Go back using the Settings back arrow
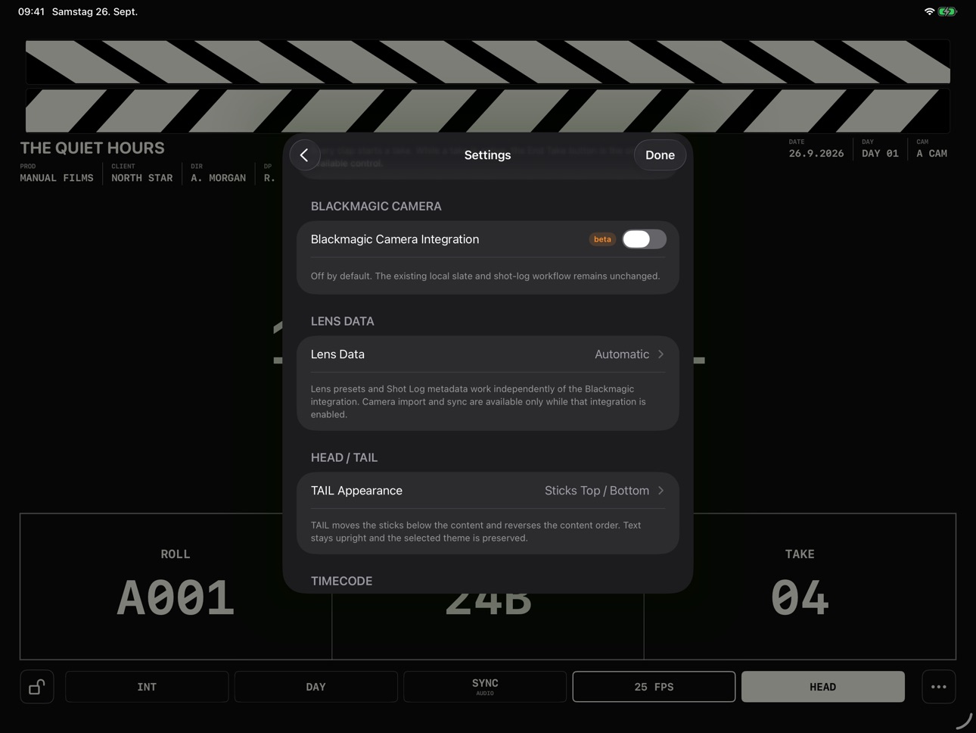Screen dimensions: 976x733 (305, 155)
